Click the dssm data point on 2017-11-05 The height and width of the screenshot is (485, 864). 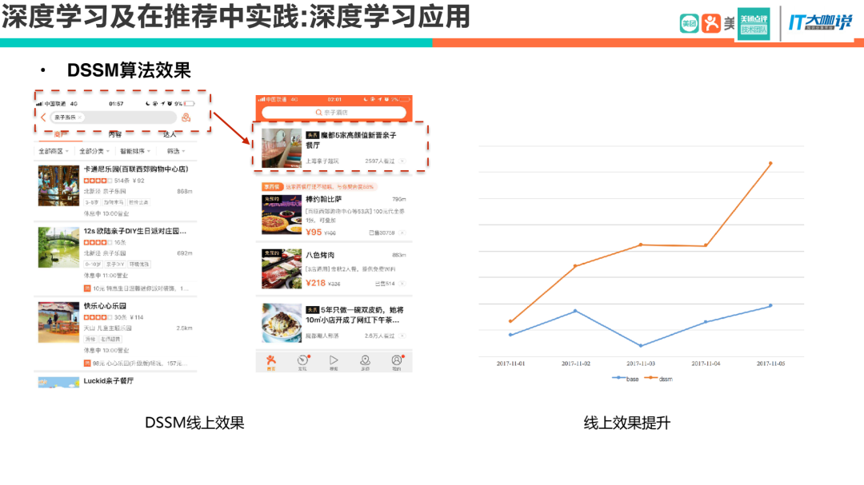pyautogui.click(x=770, y=164)
